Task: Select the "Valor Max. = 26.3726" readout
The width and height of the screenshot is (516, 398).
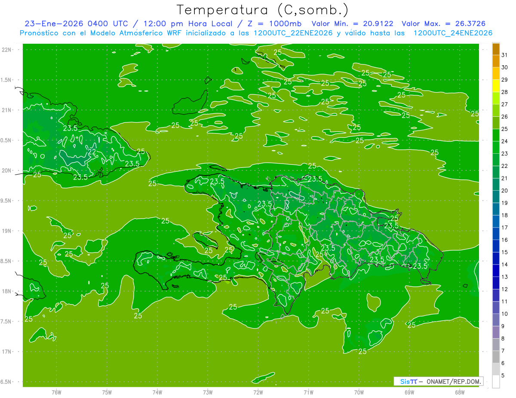Action: 443,24
